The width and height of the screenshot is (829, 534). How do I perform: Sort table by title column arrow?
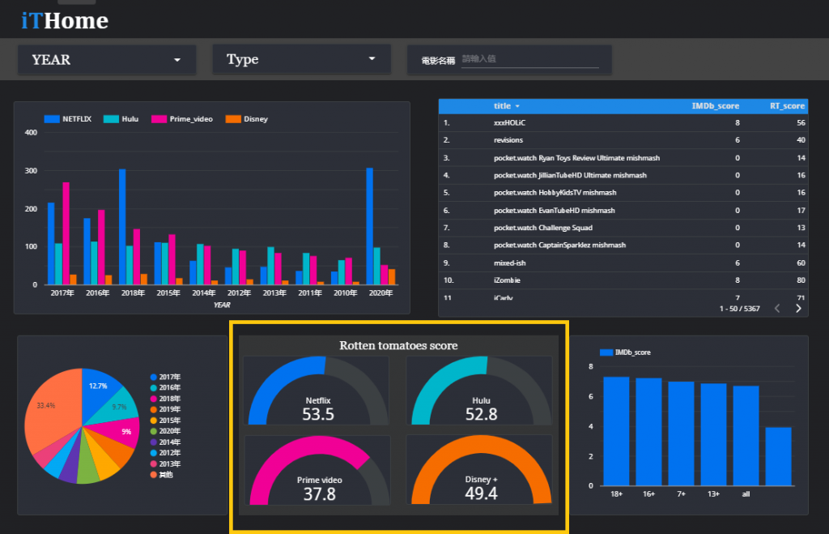point(517,106)
